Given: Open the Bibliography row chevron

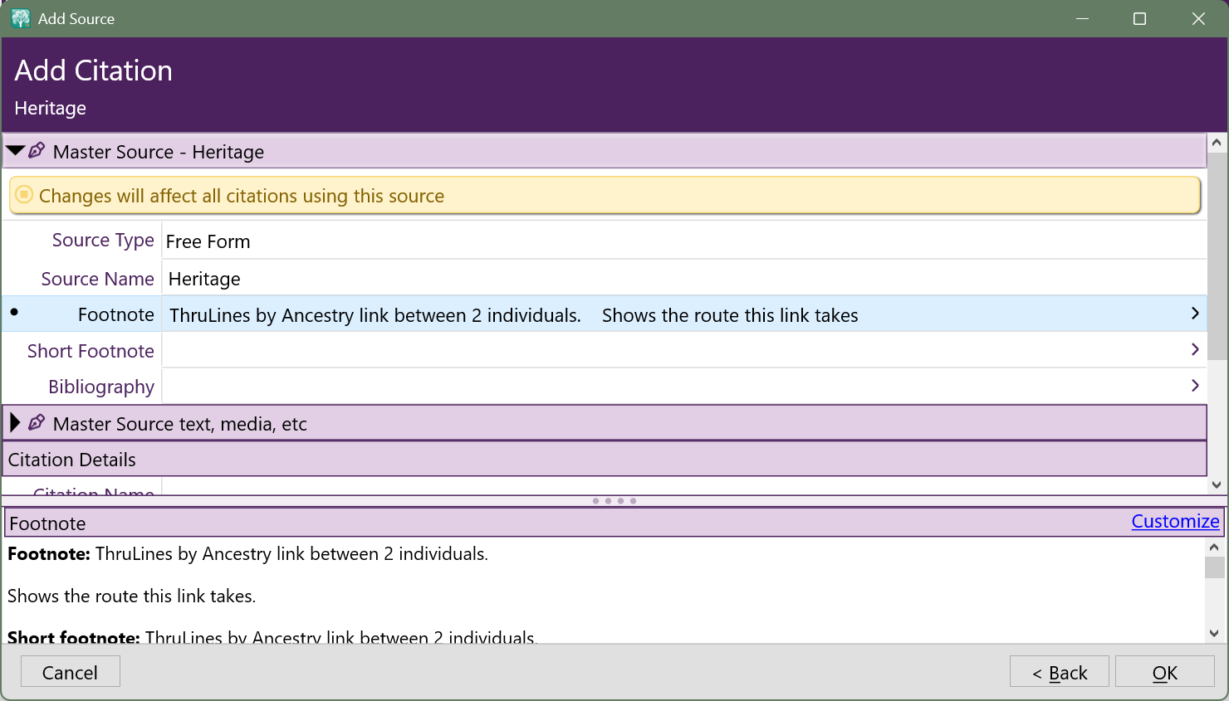Looking at the screenshot, I should [x=1195, y=385].
